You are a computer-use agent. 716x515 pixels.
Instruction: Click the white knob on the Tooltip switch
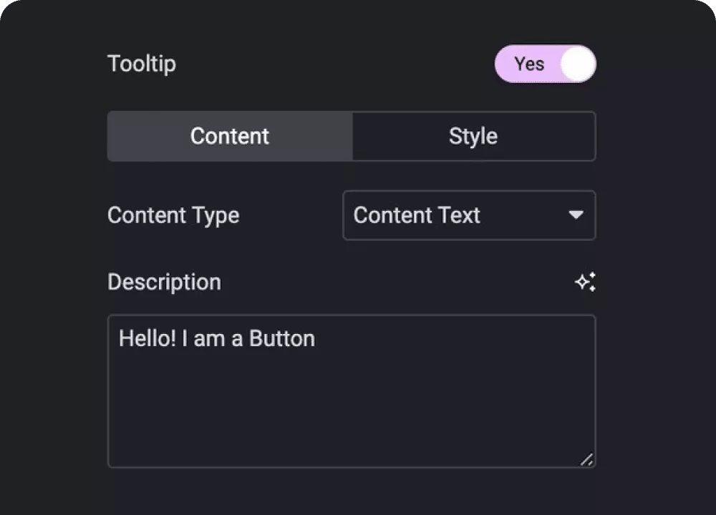[x=578, y=64]
